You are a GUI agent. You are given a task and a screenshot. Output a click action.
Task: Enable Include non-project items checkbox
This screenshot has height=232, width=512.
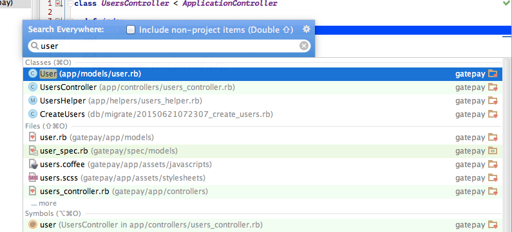point(131,30)
